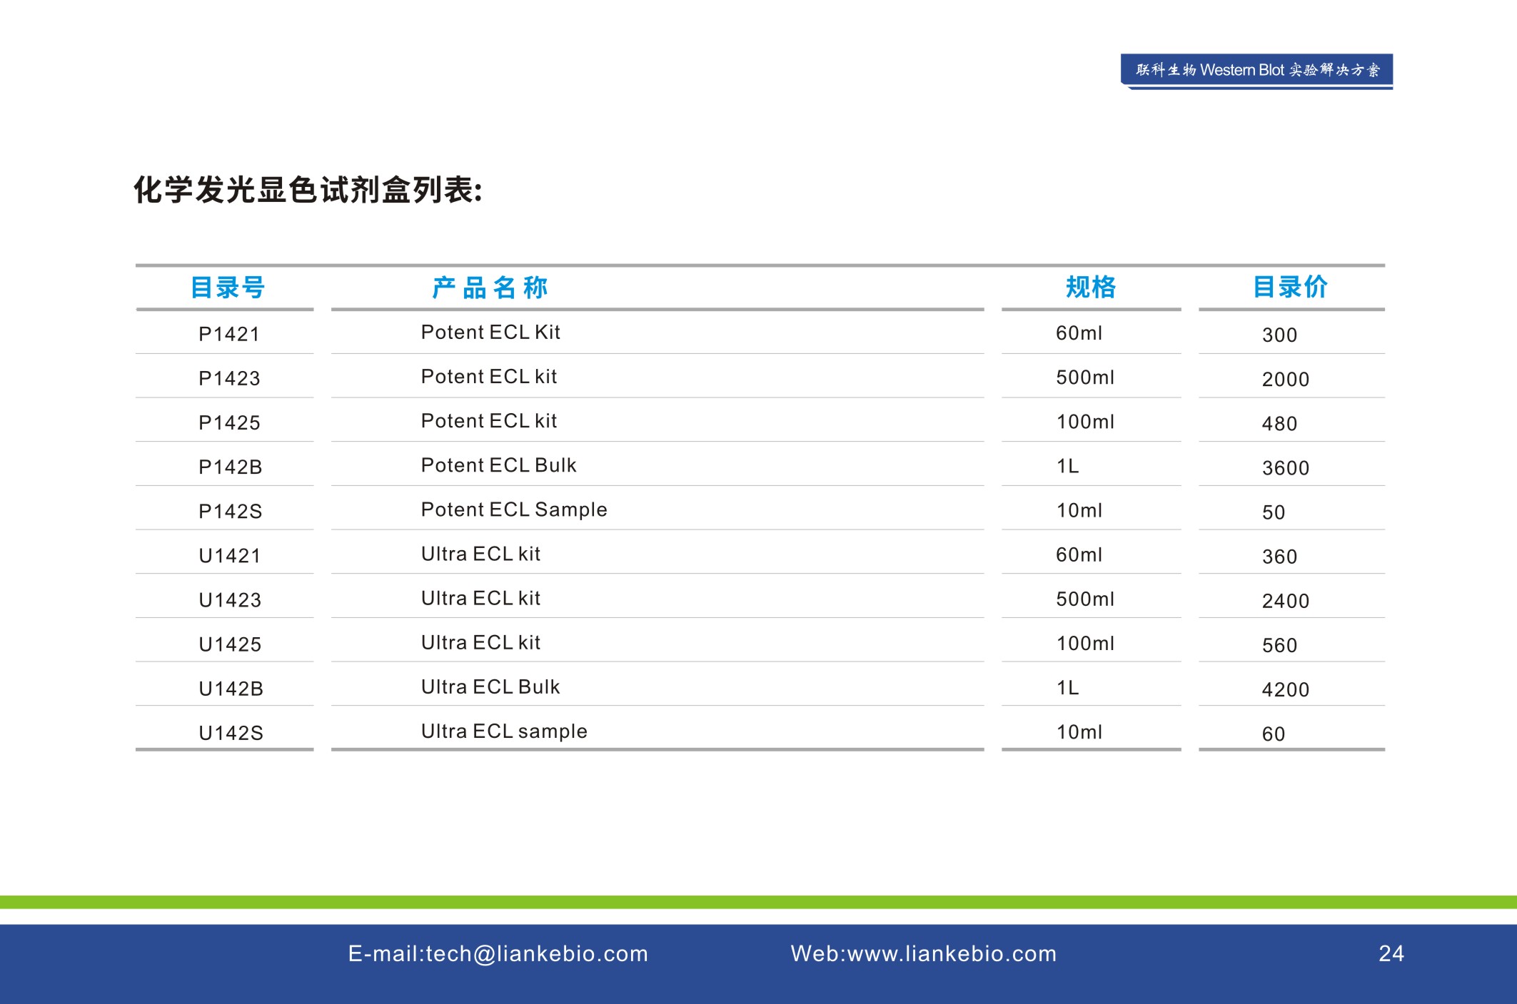Click product name Potent ECL kit in P1423 row
The image size is (1517, 1004).
click(489, 376)
